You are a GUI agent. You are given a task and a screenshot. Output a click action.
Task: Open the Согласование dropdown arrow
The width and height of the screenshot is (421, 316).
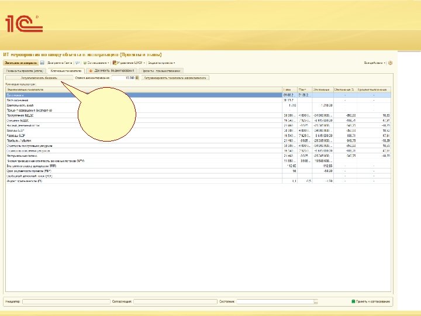(108, 62)
